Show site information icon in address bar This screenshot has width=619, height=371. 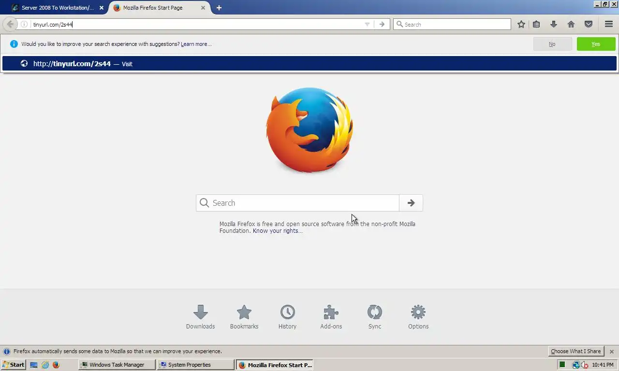coord(24,24)
